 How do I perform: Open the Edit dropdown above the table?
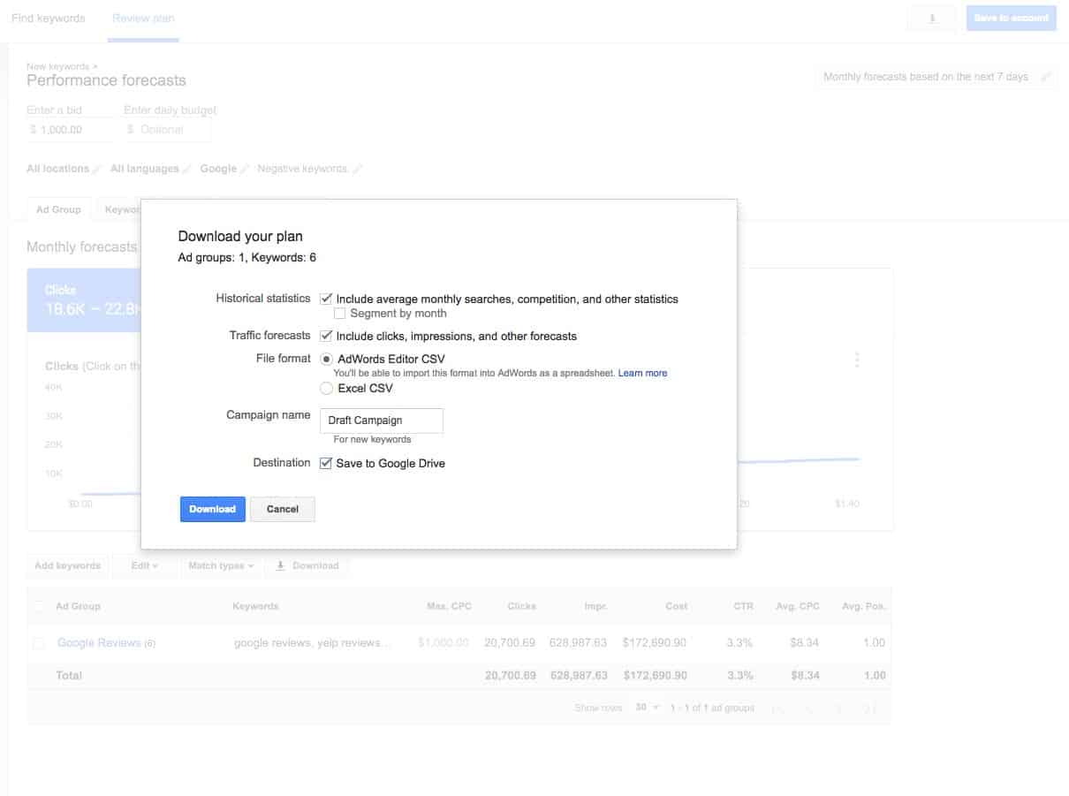point(145,565)
